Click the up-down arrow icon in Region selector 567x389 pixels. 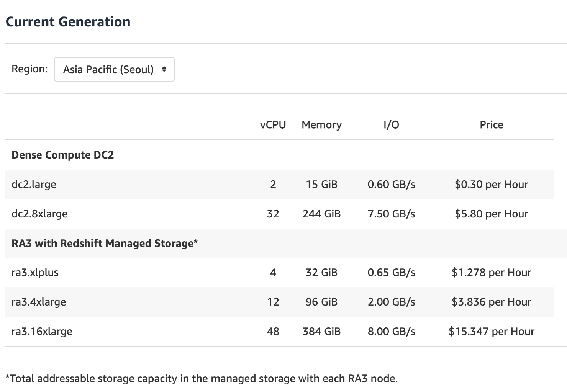(x=164, y=69)
